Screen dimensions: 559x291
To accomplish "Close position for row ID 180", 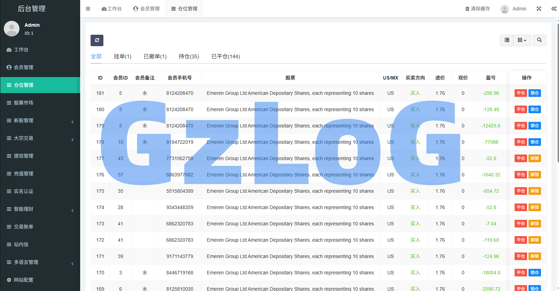I will click(x=520, y=109).
